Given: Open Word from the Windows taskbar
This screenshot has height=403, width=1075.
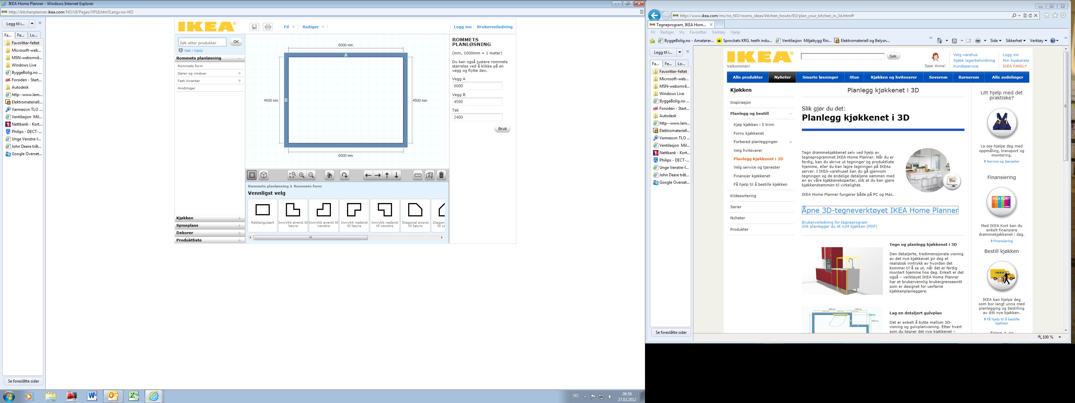Looking at the screenshot, I should pyautogui.click(x=92, y=396).
